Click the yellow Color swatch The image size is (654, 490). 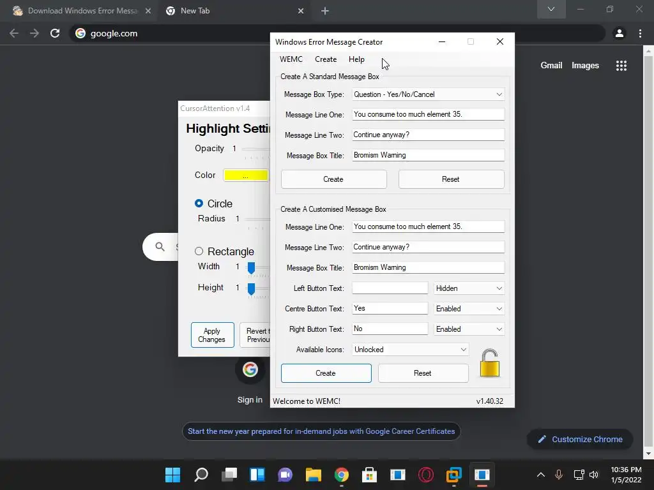246,175
